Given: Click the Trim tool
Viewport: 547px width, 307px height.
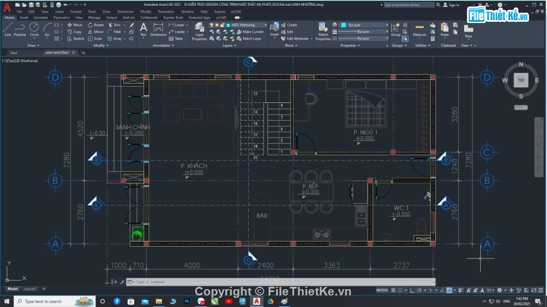Looking at the screenshot, I should tap(114, 25).
